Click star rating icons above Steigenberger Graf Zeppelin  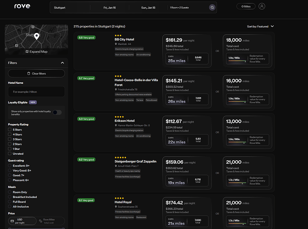click(119, 157)
